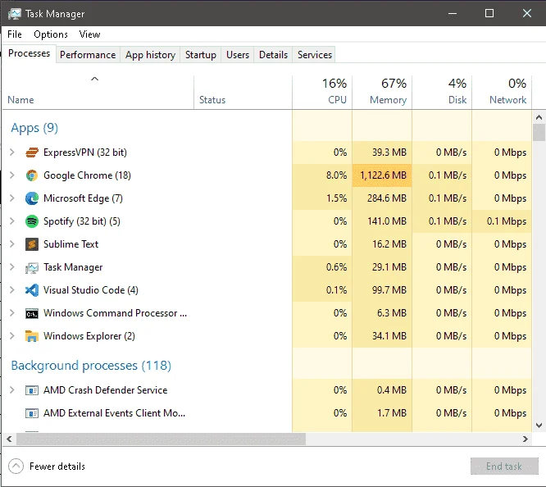
Task: Expand the AMD Crash Defender Service row
Action: (x=12, y=390)
